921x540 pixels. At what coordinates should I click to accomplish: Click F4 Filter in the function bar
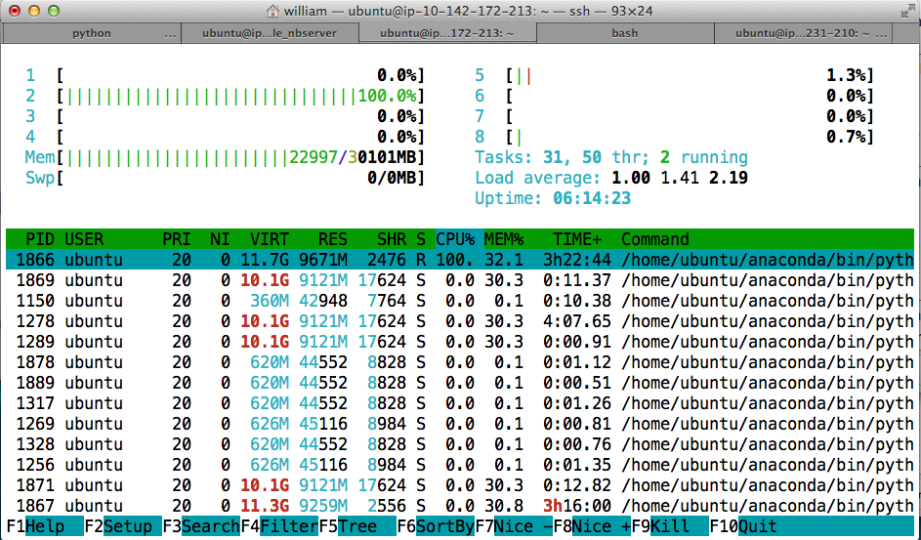(x=279, y=526)
